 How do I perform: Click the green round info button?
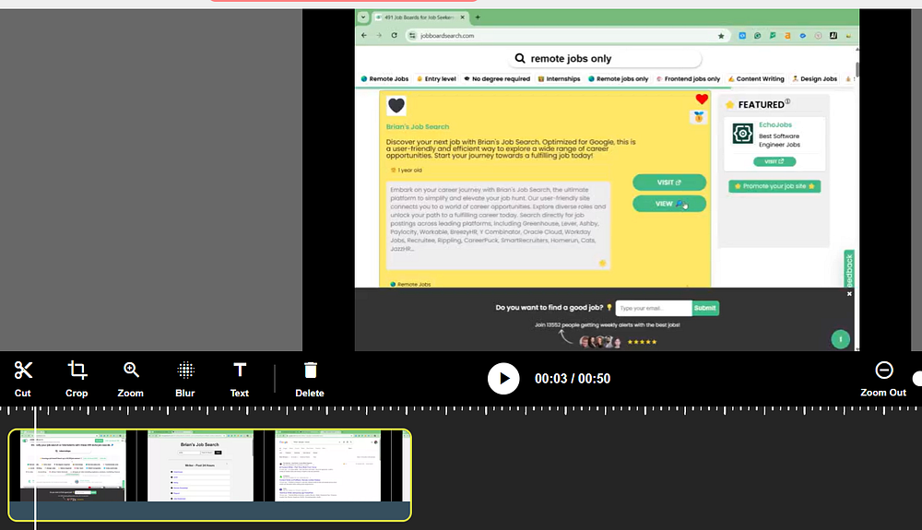coord(840,339)
